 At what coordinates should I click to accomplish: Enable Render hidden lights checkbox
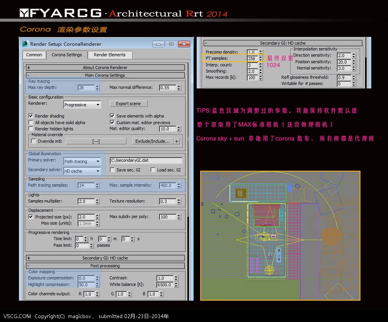(31, 129)
